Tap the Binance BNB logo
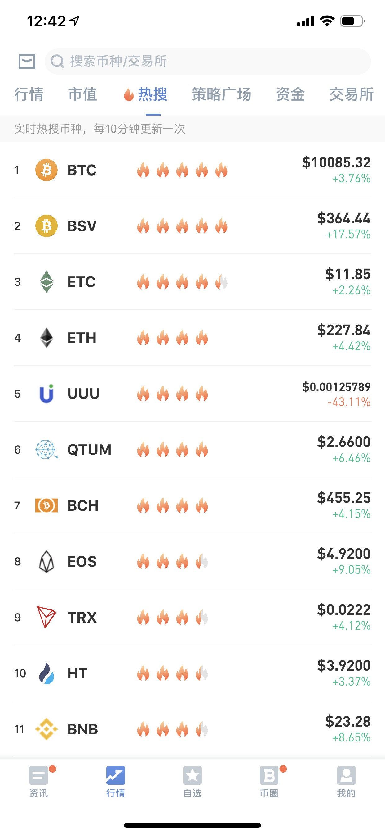 [46, 729]
